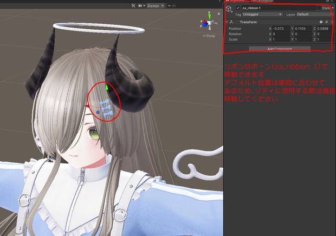Click the GameObject cube icon in the Inspector
Viewport: 336px width, 236px height.
[x=229, y=9]
